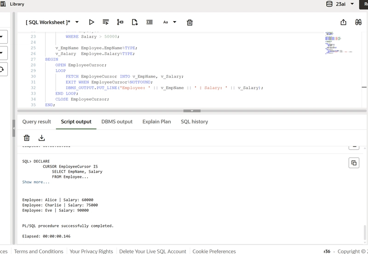Click the Explain Plan diagram icon in toolbar

[120, 22]
